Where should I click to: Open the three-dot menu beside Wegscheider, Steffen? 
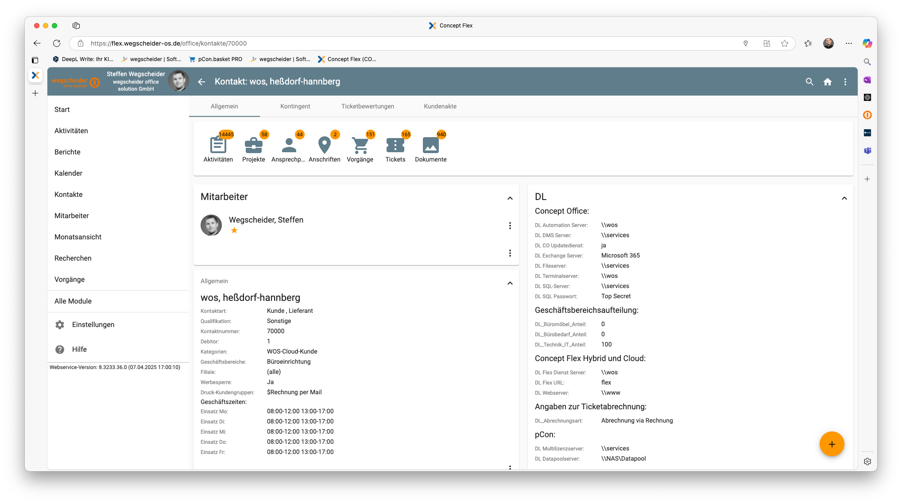510,226
